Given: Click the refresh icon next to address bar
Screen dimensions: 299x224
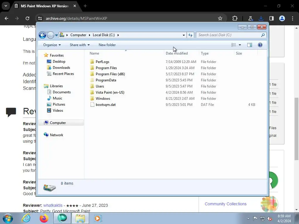Looking at the screenshot, I should (190, 35).
